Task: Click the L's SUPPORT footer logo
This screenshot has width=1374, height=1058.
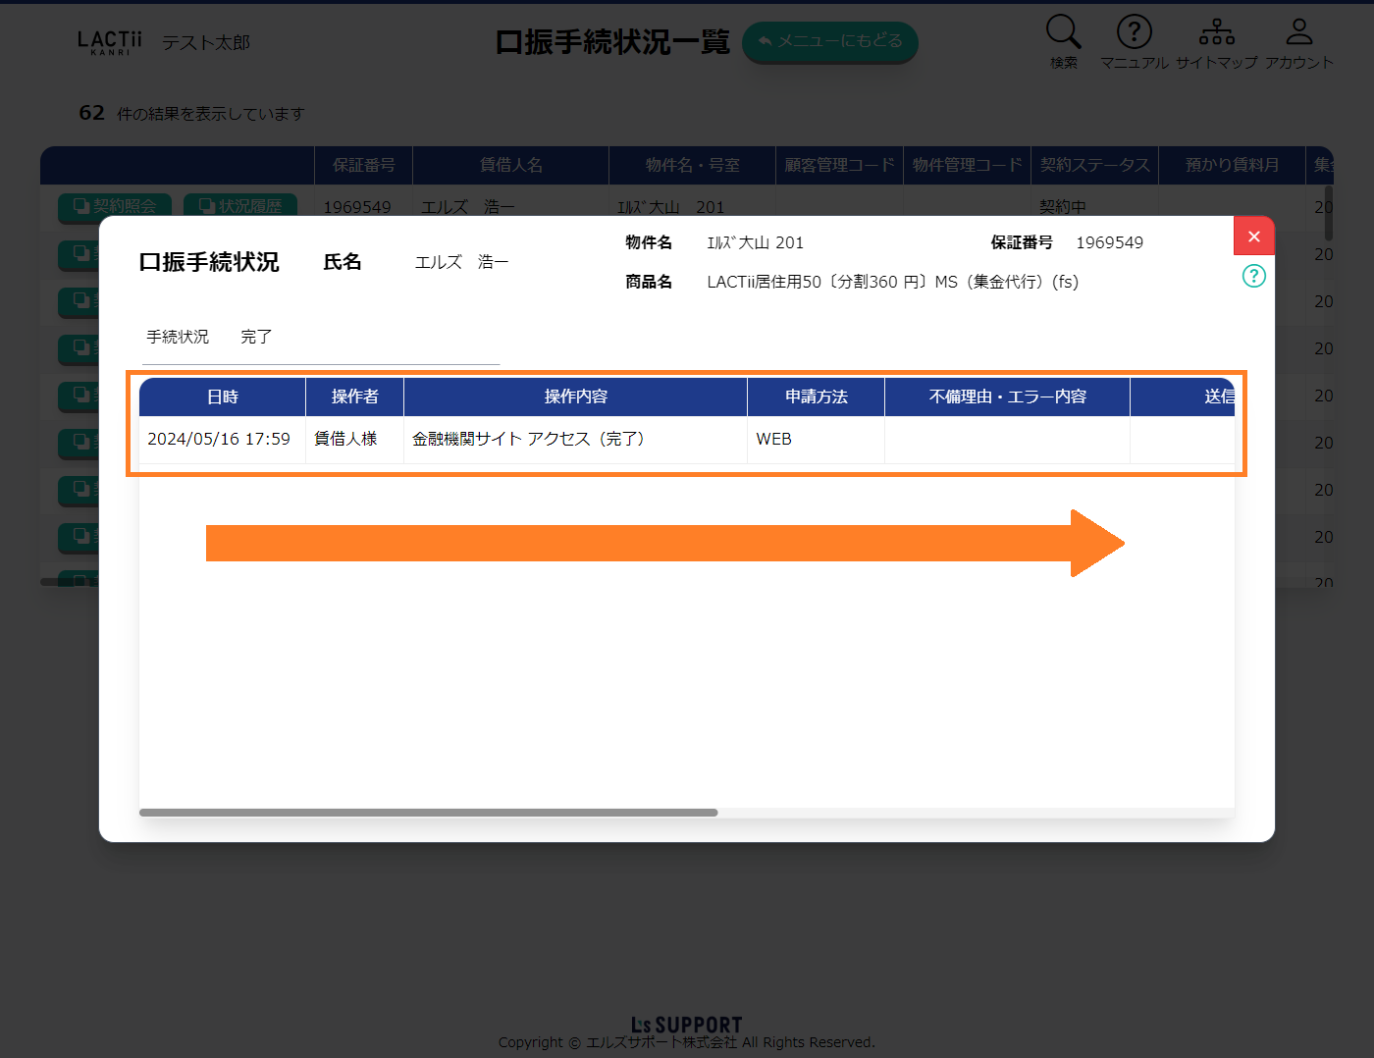Action: pyautogui.click(x=686, y=1025)
